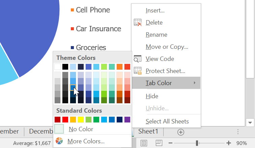Screen dimensions: 255x148
Task: Select Move or Copy menu entry
Action: coord(167,47)
